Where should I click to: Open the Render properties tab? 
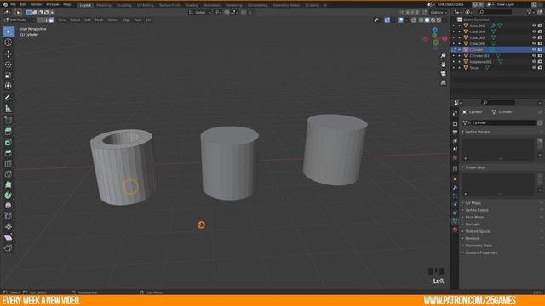(455, 124)
